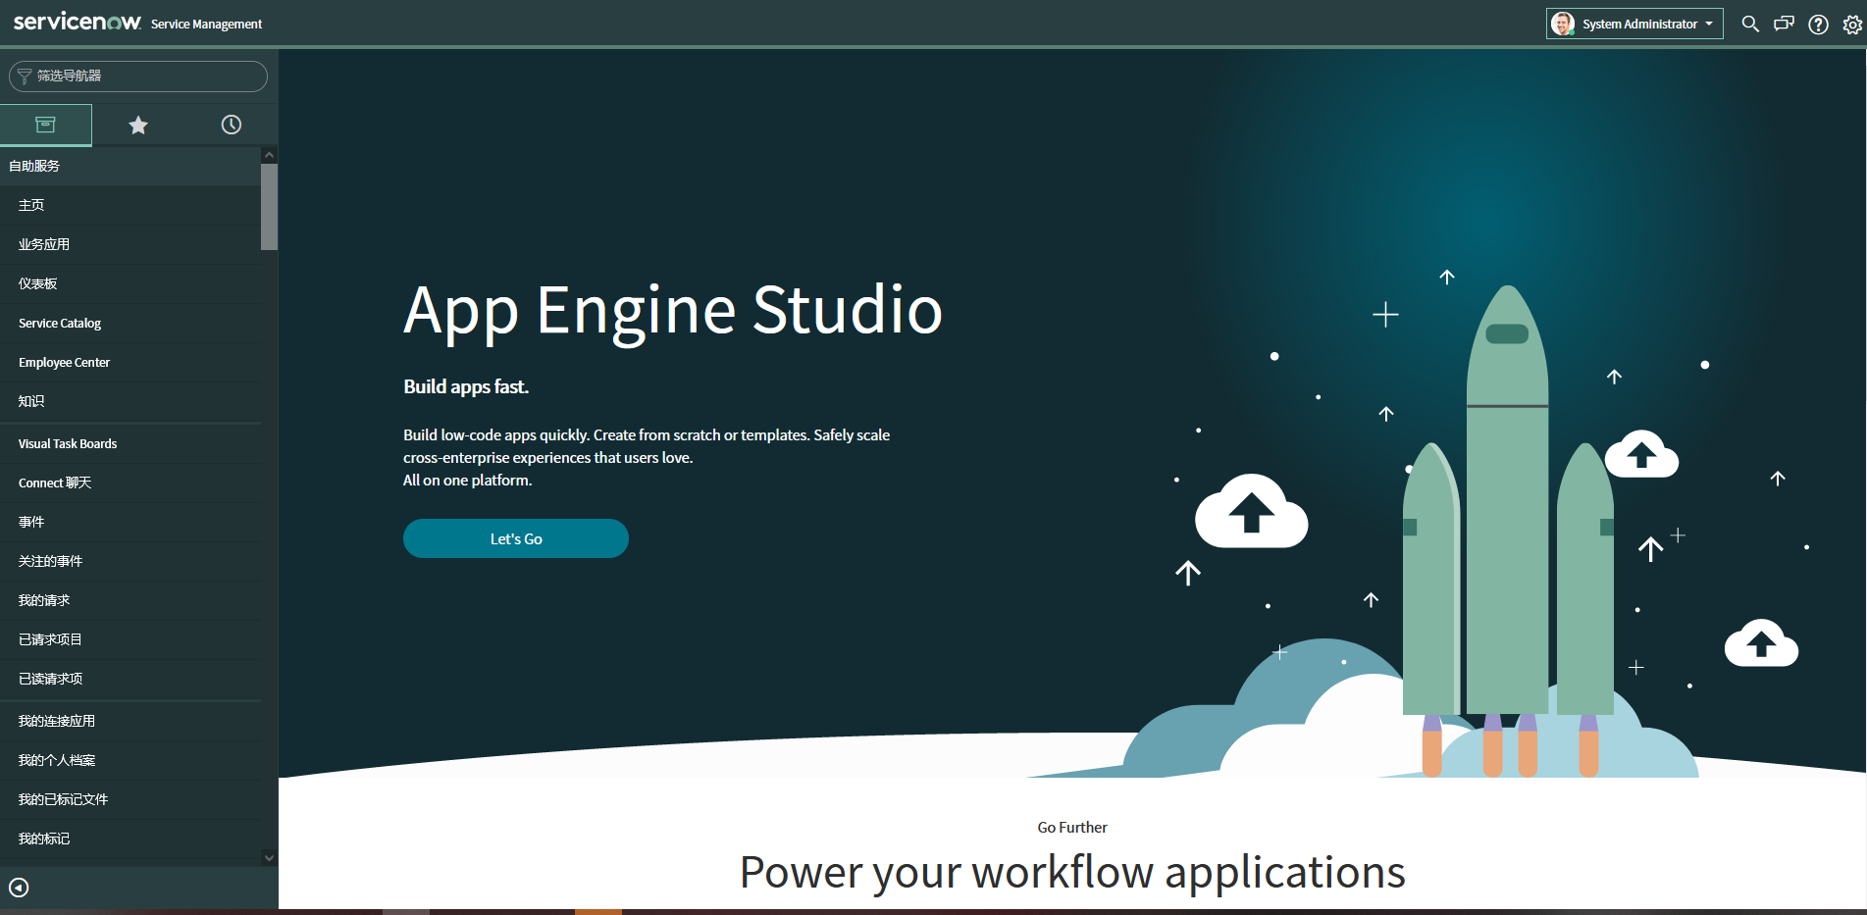
Task: Open the System Administrator user dropdown
Action: [1634, 24]
